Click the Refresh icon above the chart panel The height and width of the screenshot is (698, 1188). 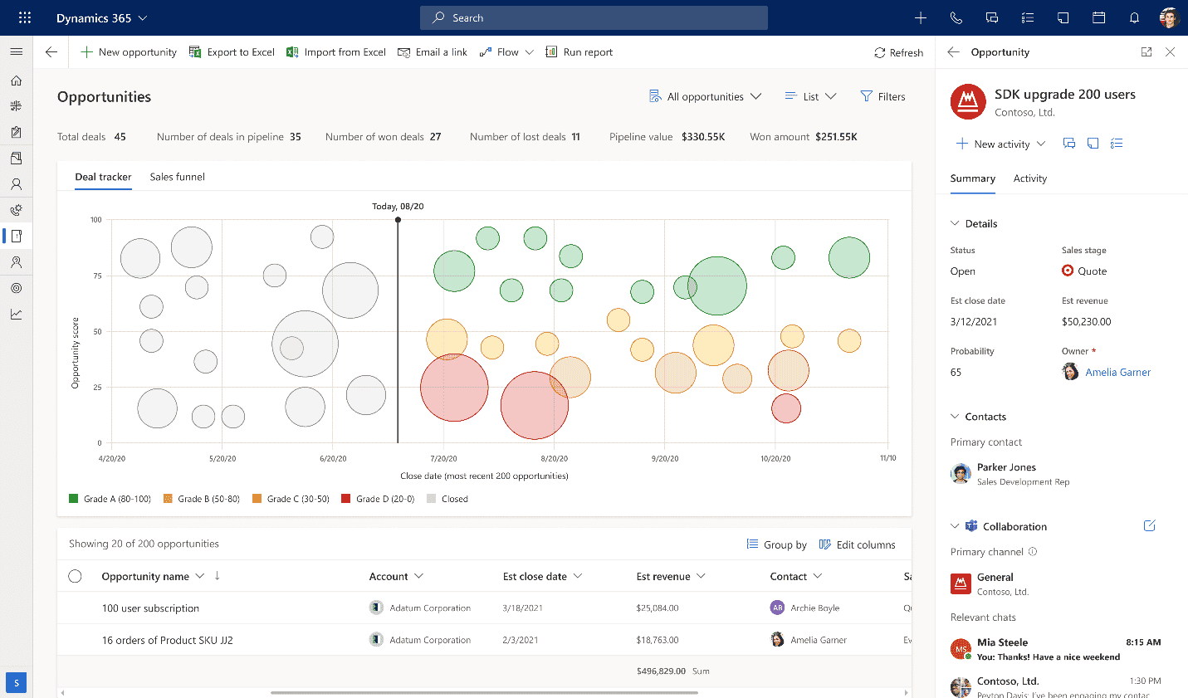click(878, 51)
